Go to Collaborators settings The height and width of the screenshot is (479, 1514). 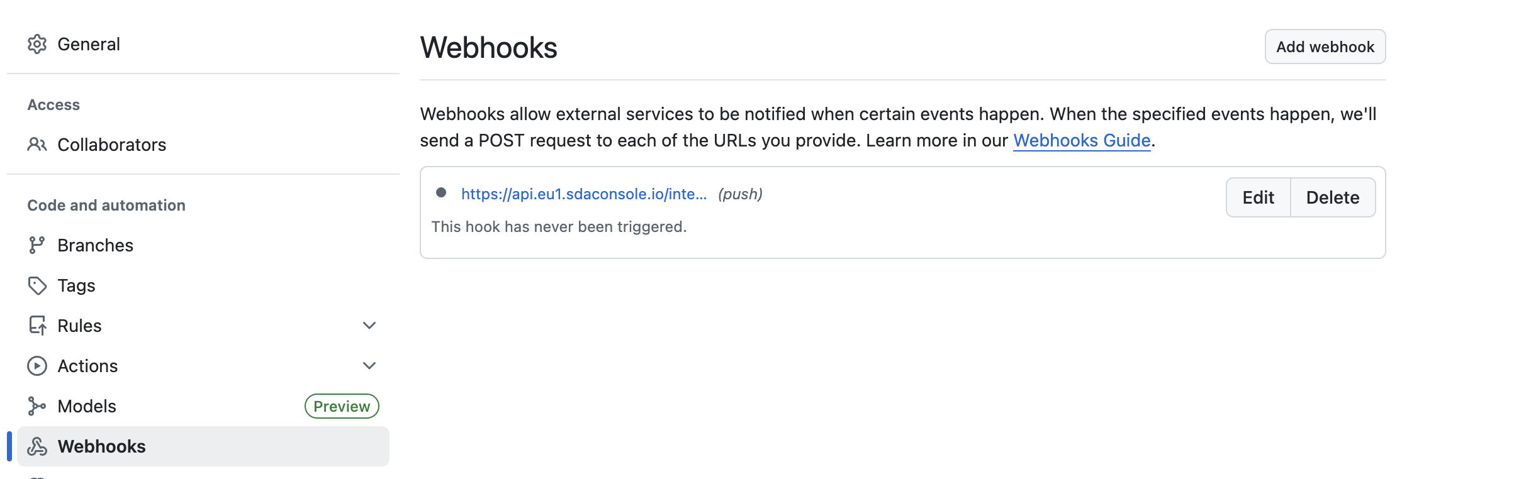[111, 145]
